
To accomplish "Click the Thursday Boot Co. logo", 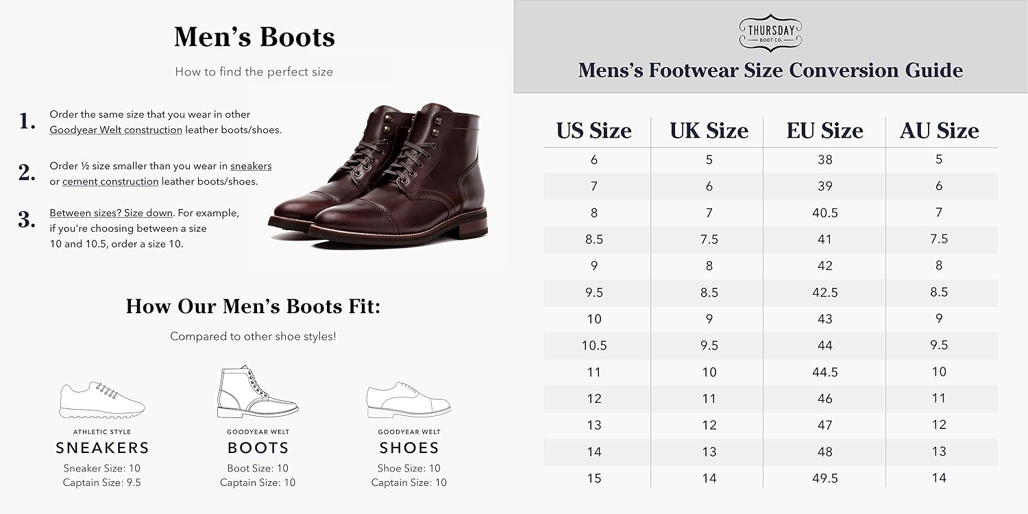I will [x=770, y=32].
